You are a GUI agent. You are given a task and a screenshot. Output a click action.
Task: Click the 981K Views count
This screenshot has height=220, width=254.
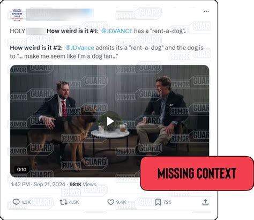[x=83, y=185]
